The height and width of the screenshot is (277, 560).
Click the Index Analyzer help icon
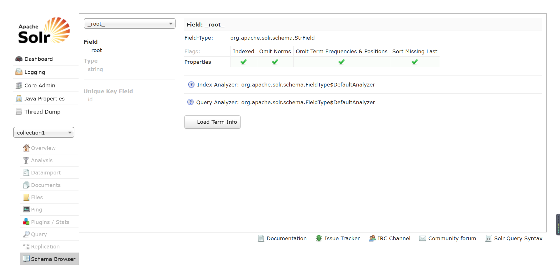pyautogui.click(x=191, y=84)
